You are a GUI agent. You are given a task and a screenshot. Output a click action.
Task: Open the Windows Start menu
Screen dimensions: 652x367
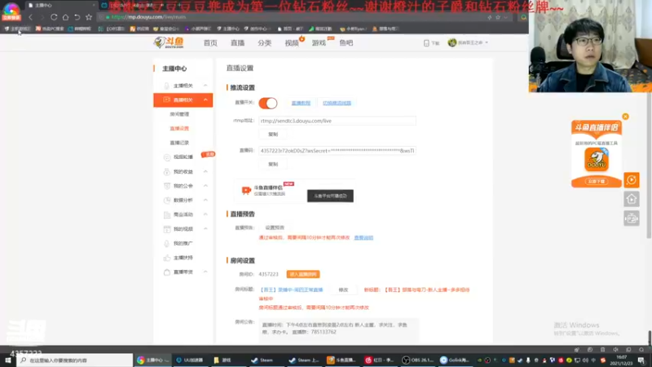point(8,360)
